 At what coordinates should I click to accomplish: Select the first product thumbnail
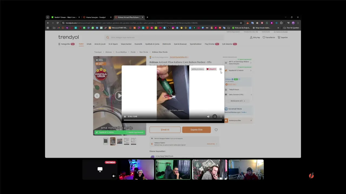click(x=106, y=141)
